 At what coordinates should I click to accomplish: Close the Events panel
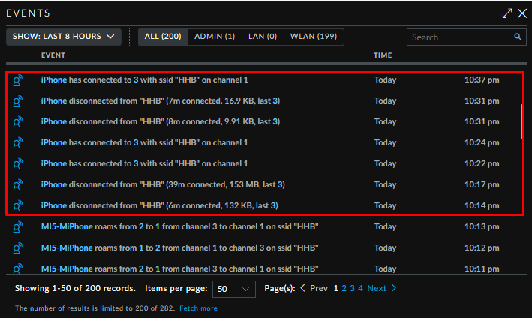[x=522, y=13]
